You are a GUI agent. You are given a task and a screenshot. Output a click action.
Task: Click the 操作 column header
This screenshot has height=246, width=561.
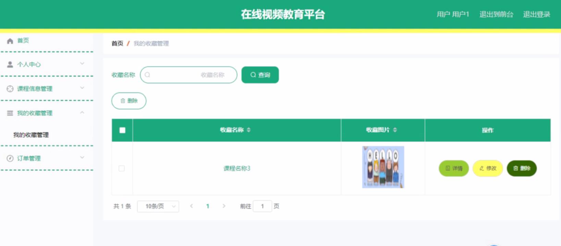[488, 130]
